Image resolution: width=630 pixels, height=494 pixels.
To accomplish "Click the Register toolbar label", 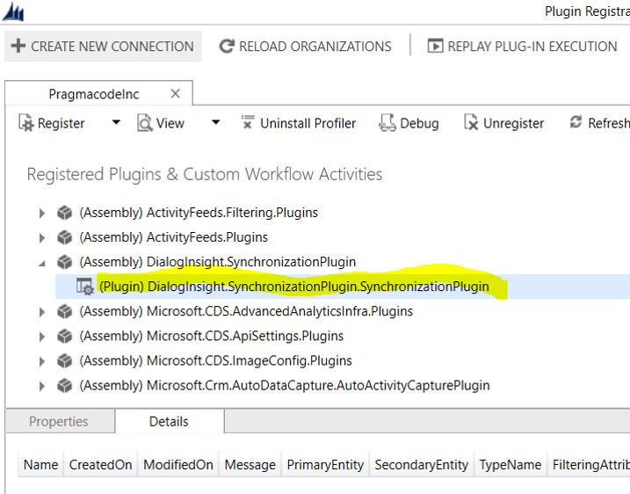I will tap(62, 123).
